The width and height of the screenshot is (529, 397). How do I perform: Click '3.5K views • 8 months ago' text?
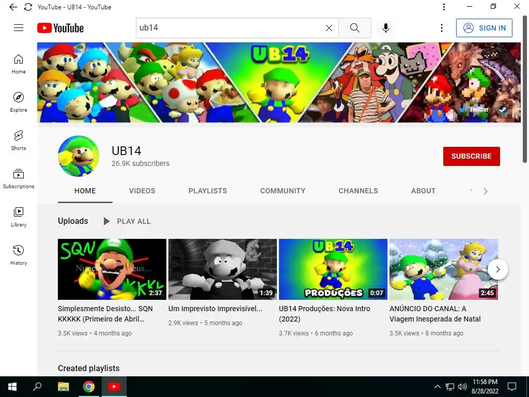pyautogui.click(x=426, y=333)
